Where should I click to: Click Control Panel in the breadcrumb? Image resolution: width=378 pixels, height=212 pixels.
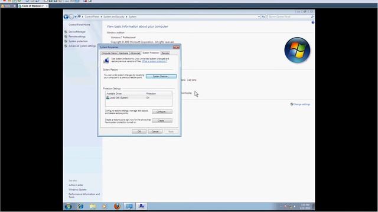click(x=92, y=17)
